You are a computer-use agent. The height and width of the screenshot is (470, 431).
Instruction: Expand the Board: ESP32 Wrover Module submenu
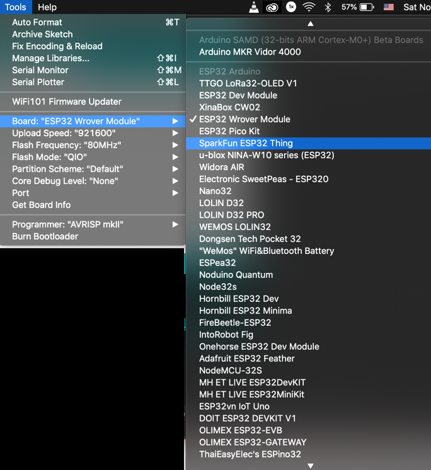(x=93, y=121)
